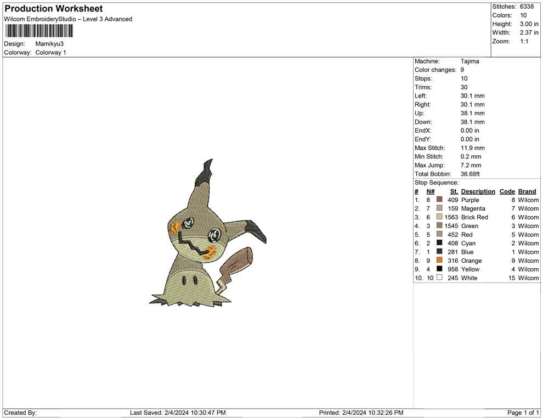Click the St. column header

454,191
